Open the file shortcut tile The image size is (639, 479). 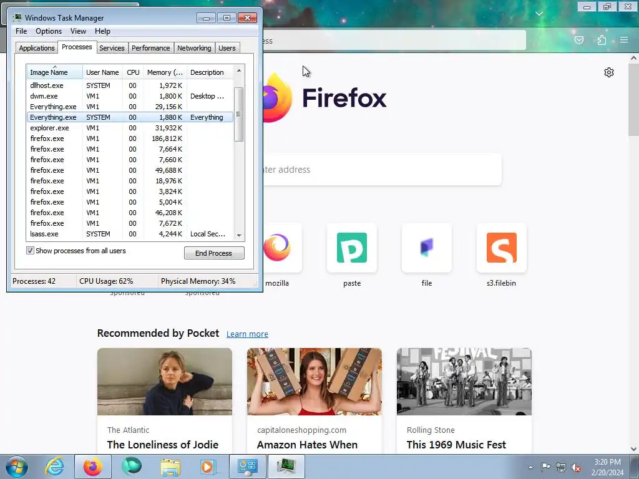pos(427,248)
